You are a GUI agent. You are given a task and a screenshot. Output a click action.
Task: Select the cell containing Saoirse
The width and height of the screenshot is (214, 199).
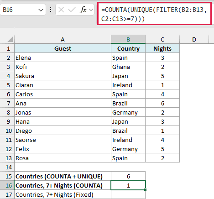[x=63, y=140]
